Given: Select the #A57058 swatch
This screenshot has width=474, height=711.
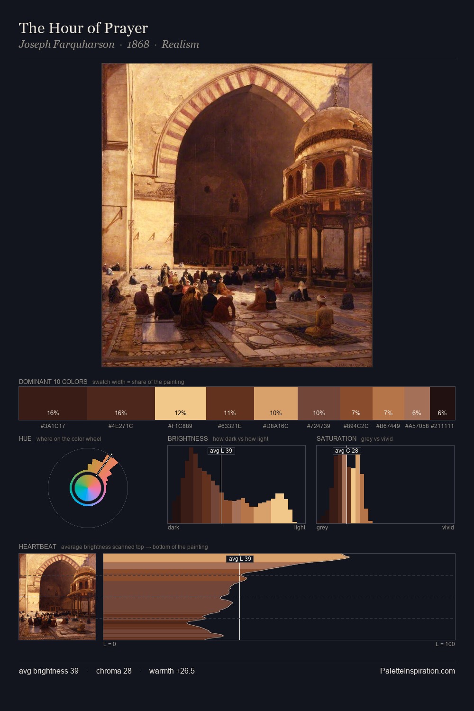Looking at the screenshot, I should (417, 403).
